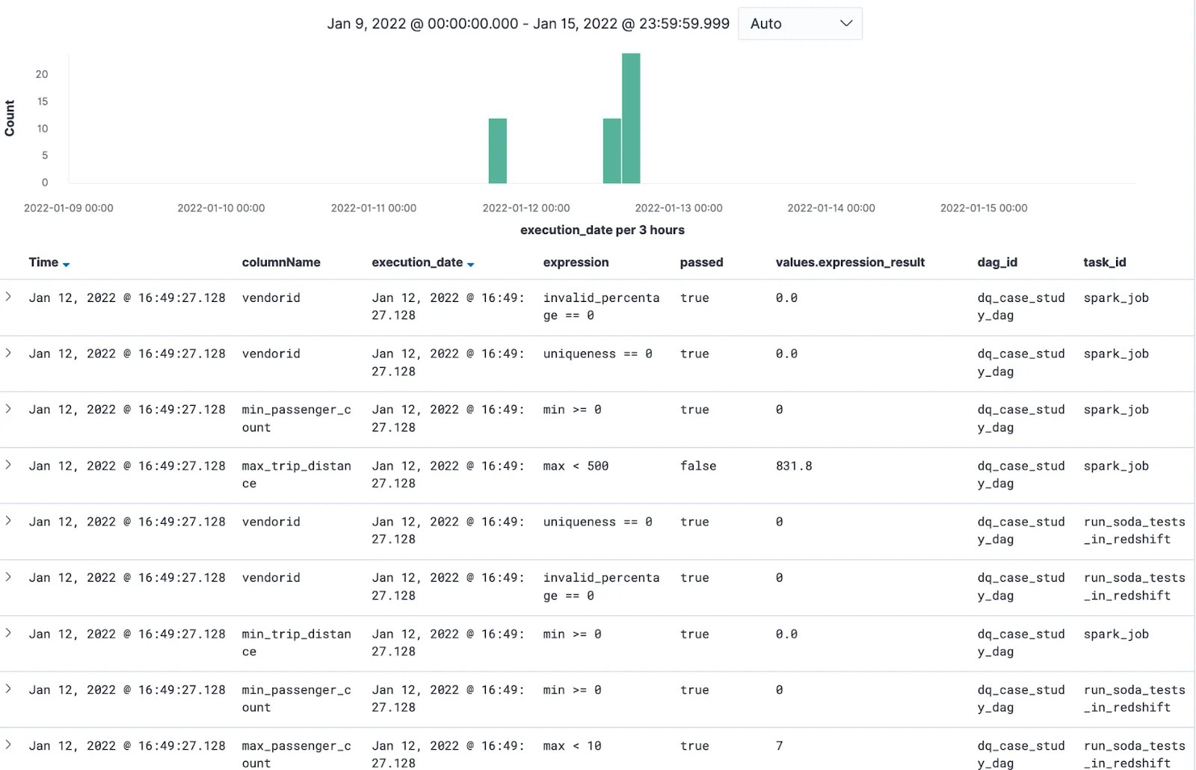Click the values.expression_result column header
This screenshot has width=1196, height=770.
click(850, 262)
